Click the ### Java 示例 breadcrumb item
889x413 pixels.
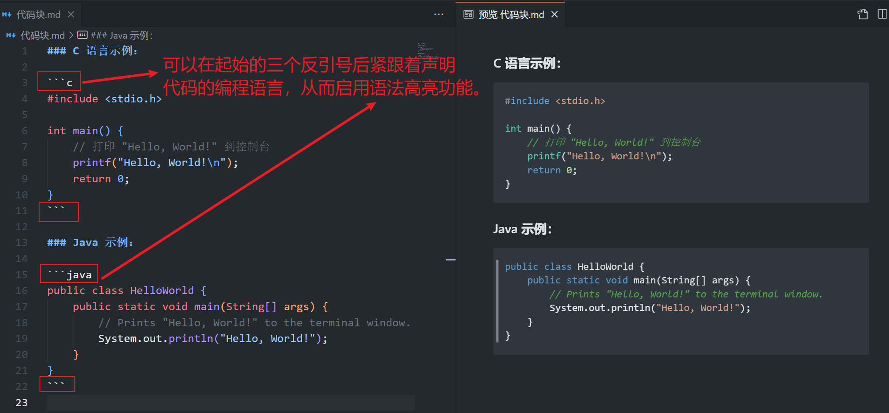[x=122, y=35]
